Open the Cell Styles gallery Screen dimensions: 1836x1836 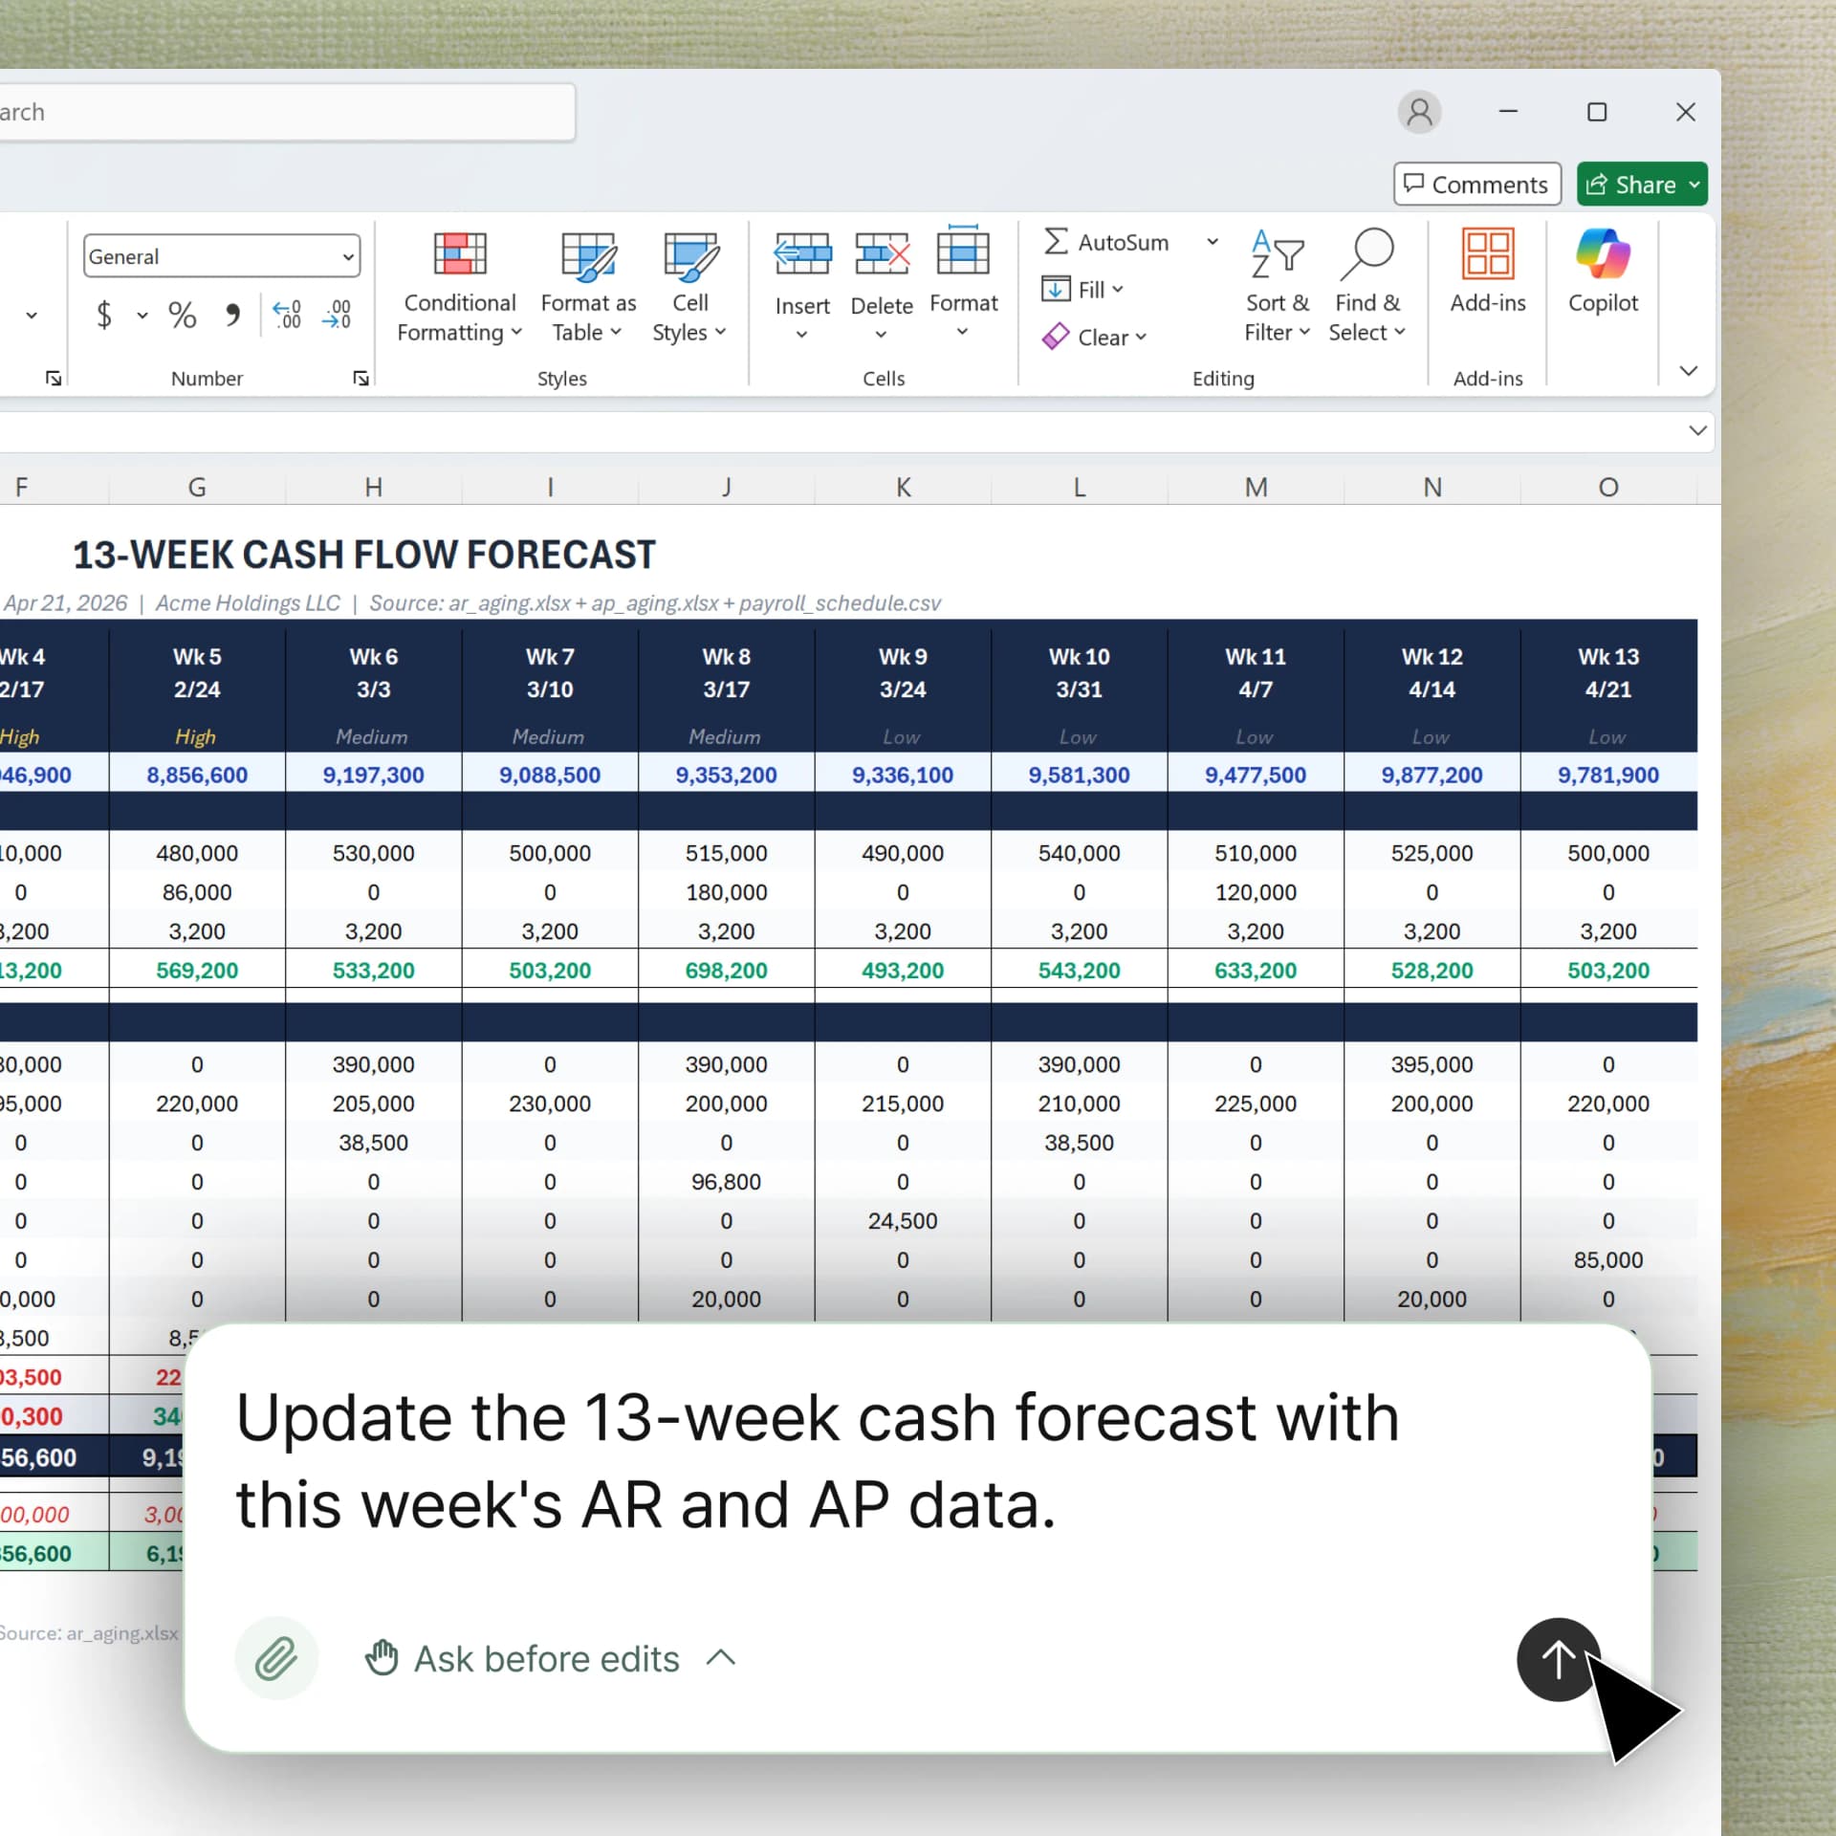coord(690,282)
